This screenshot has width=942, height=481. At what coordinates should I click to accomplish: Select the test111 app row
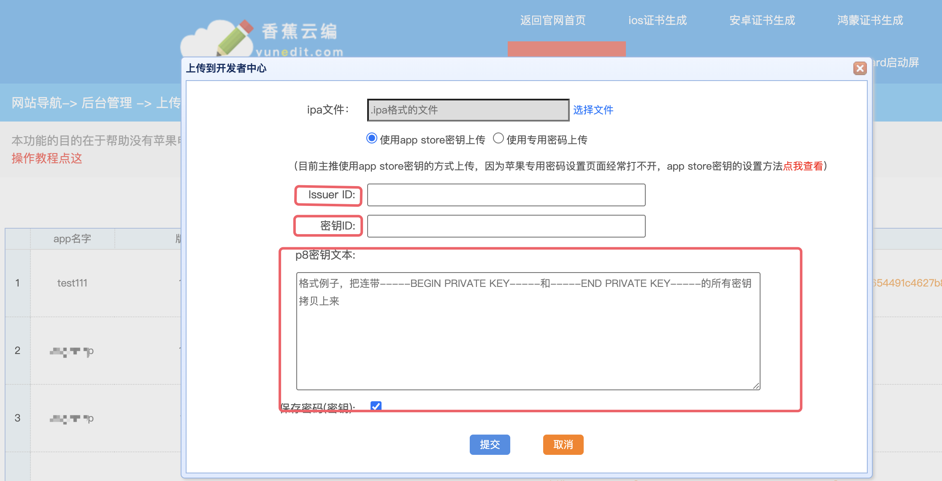72,283
